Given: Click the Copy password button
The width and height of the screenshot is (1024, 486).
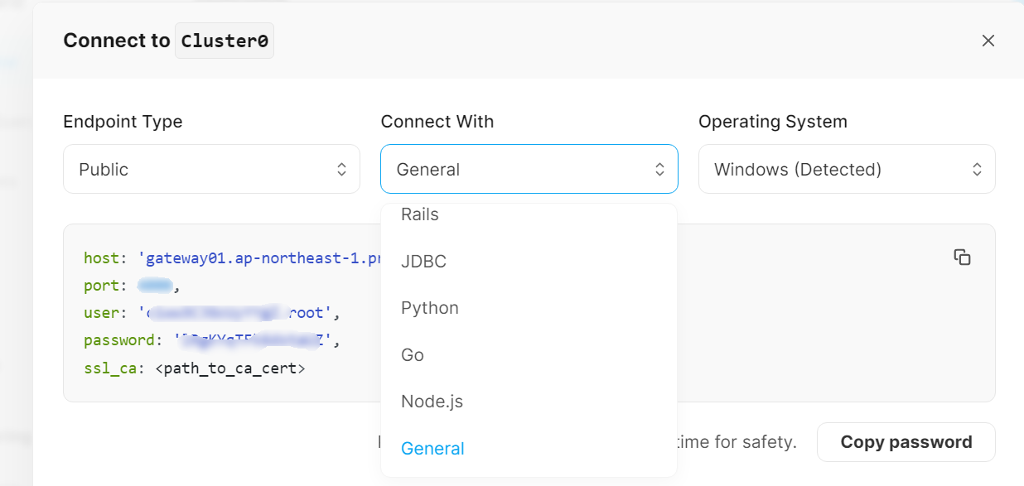Looking at the screenshot, I should click(x=906, y=442).
